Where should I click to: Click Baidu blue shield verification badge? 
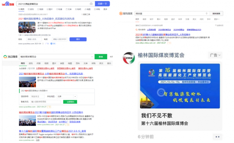click(x=53, y=44)
